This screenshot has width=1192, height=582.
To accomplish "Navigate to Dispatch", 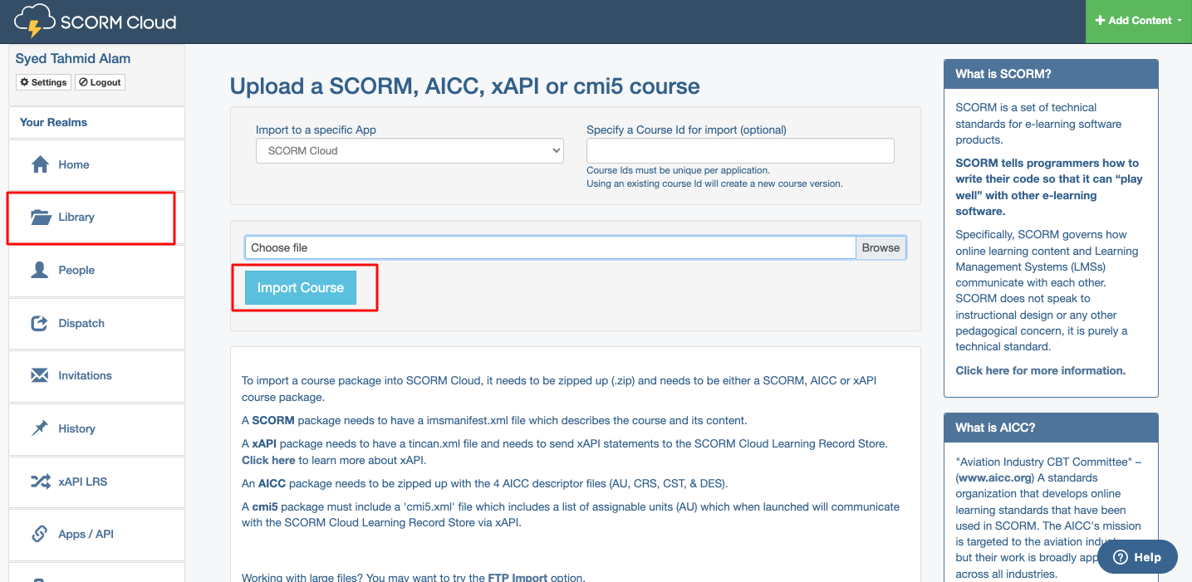I will [96, 323].
